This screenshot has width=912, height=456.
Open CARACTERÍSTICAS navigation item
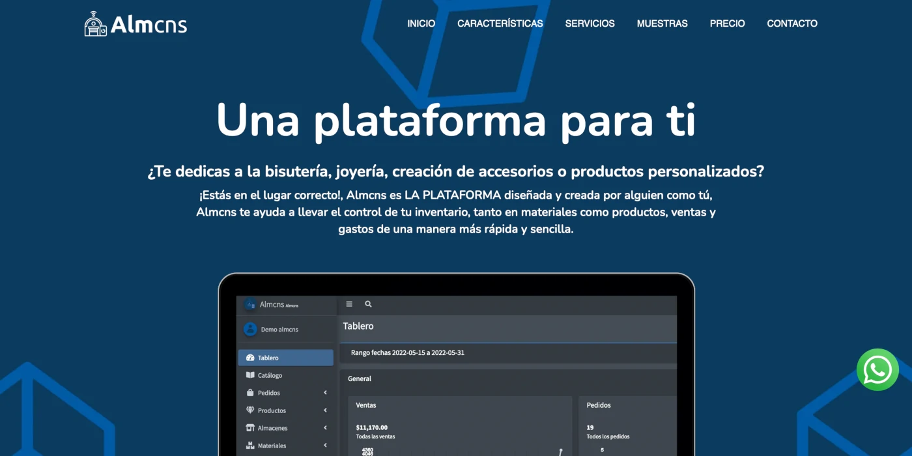(x=500, y=23)
